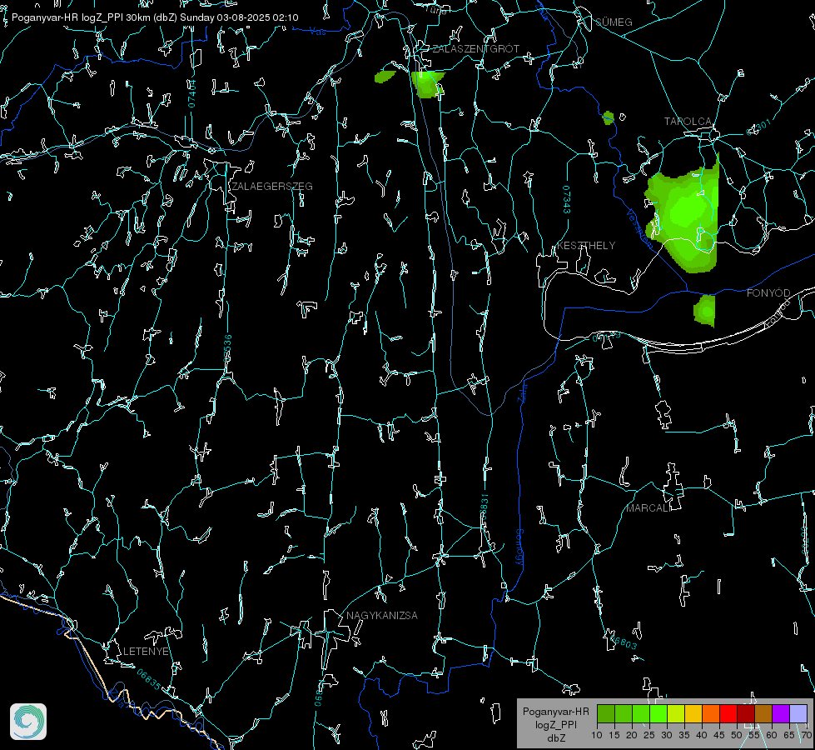Viewport: 815px width, 750px height.
Task: Click the legend scale value 70
Action: (x=806, y=735)
